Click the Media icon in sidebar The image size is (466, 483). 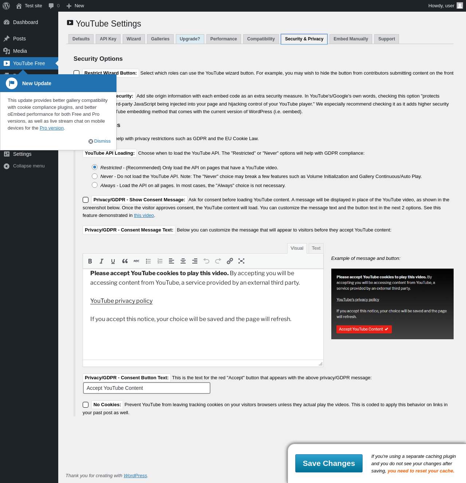coord(7,51)
